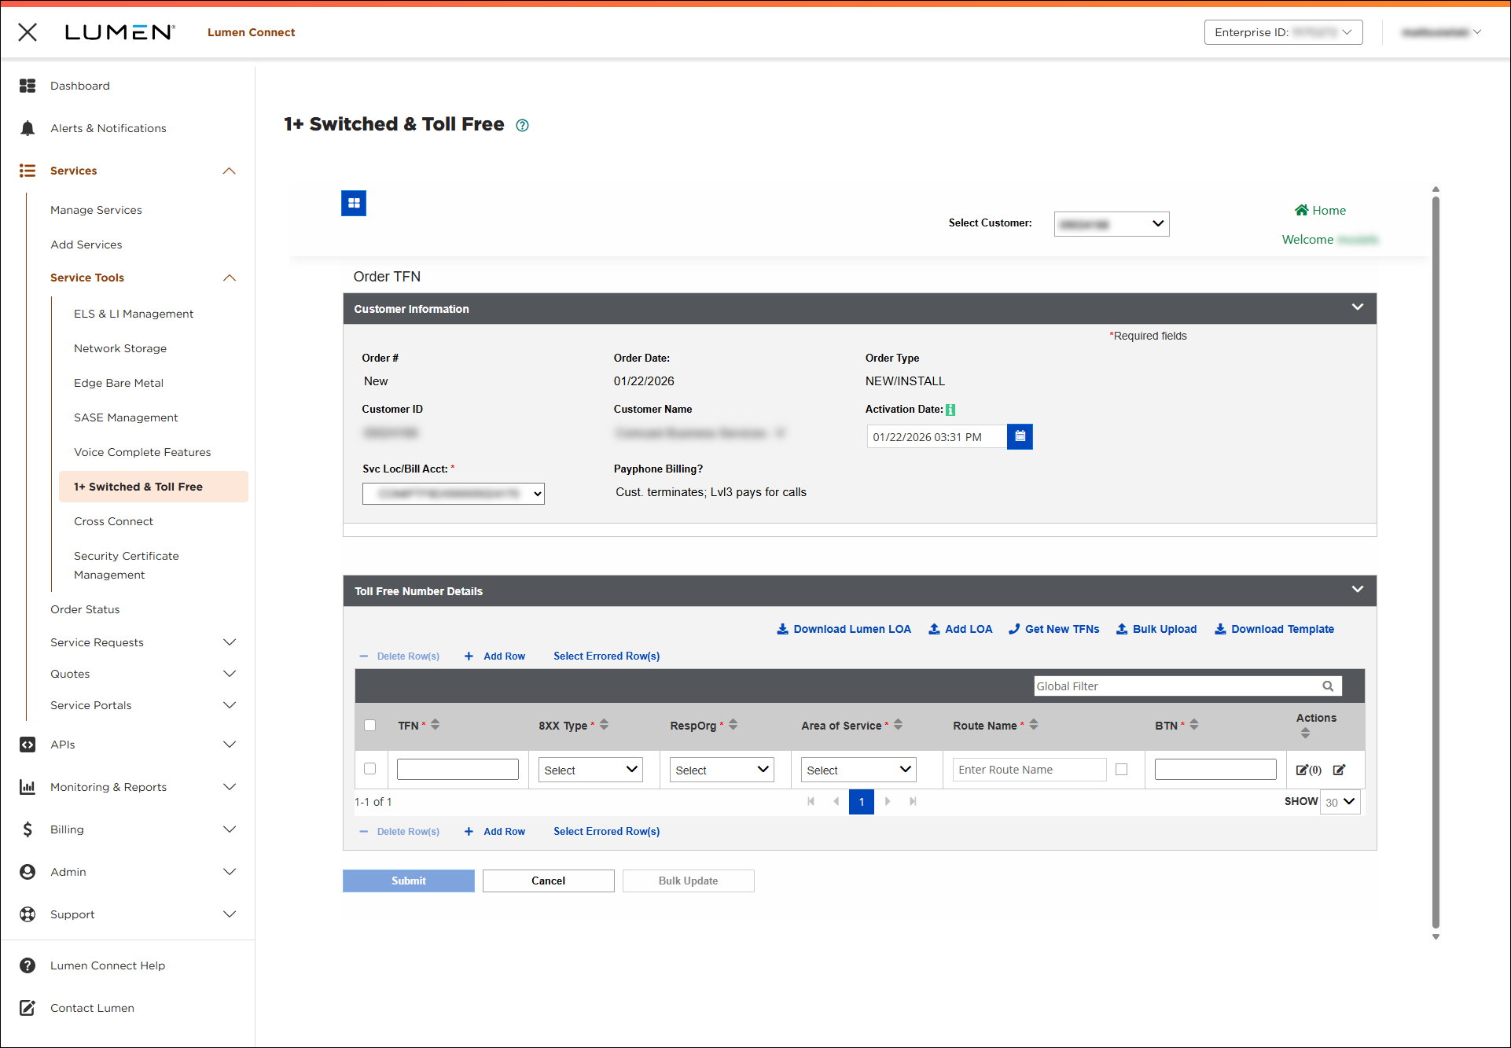Image resolution: width=1511 pixels, height=1048 pixels.
Task: Click the Cancel button
Action: pyautogui.click(x=549, y=881)
